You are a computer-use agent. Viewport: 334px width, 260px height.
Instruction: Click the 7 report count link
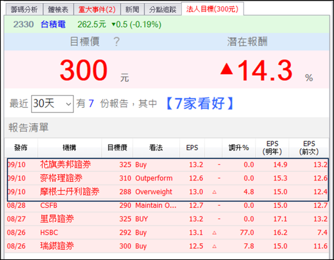91,104
